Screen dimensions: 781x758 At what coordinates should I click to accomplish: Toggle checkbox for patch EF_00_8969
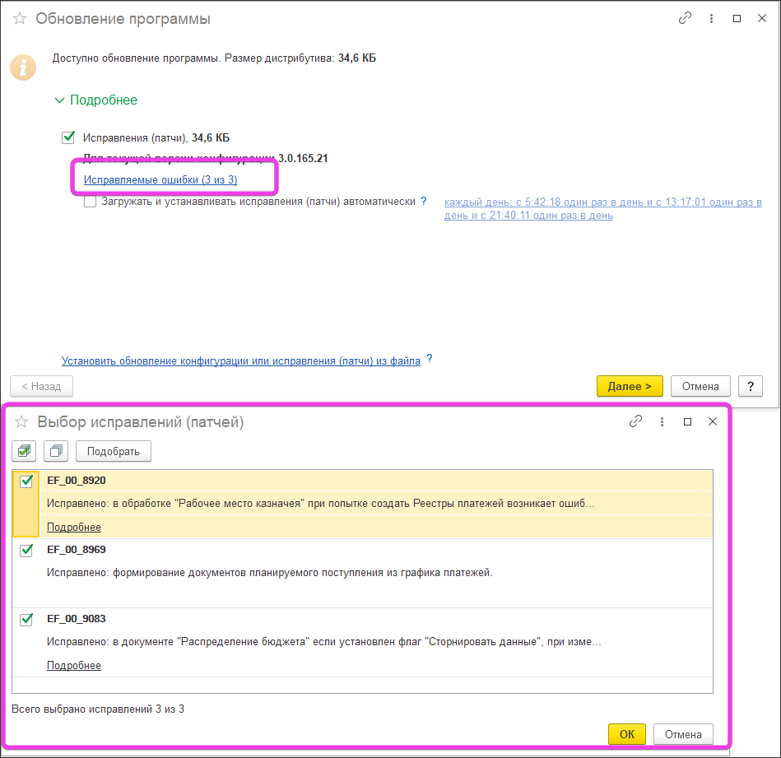coord(26,550)
